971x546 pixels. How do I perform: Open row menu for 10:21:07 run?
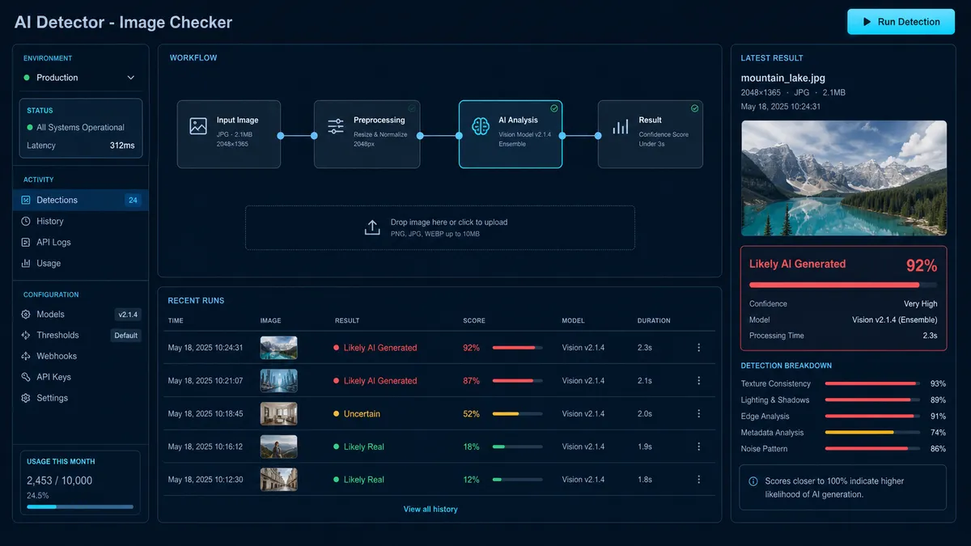[x=699, y=381]
